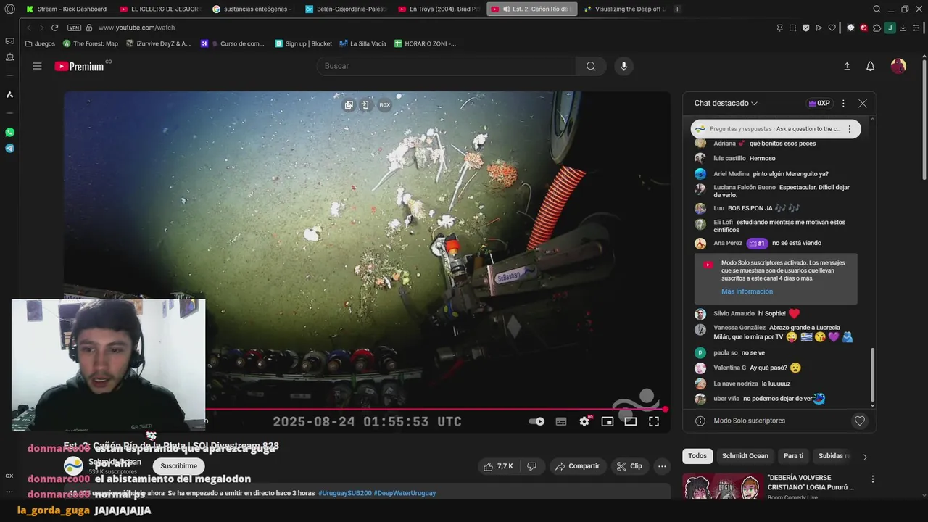This screenshot has height=522, width=928.
Task: Open player settings gear
Action: point(584,421)
